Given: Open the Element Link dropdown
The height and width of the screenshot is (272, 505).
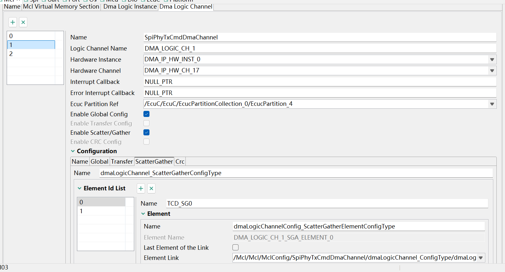Looking at the screenshot, I should click(481, 258).
